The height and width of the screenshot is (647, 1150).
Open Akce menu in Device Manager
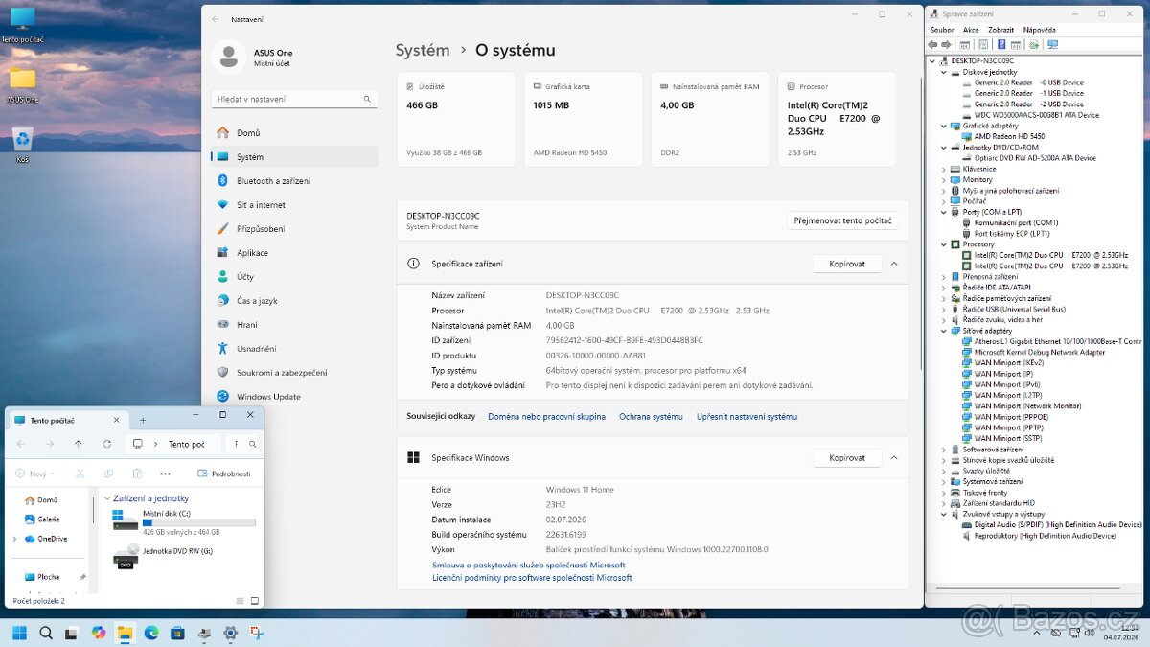(971, 30)
